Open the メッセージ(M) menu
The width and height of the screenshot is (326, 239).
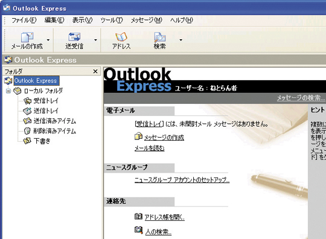click(x=146, y=20)
